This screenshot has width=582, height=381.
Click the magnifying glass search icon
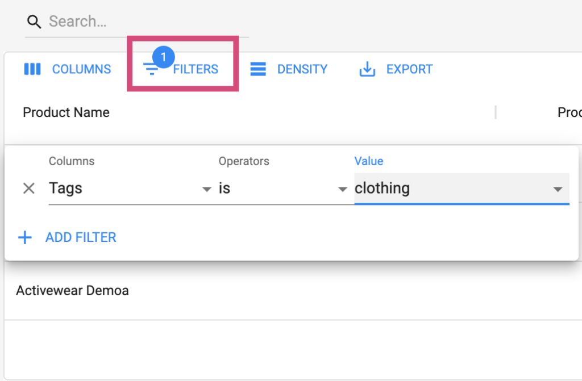(34, 22)
